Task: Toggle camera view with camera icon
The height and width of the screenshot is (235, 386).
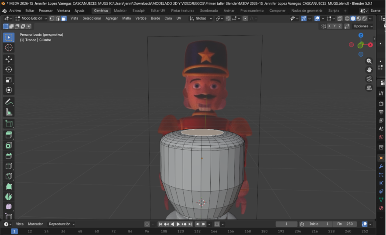Action: 369,79
